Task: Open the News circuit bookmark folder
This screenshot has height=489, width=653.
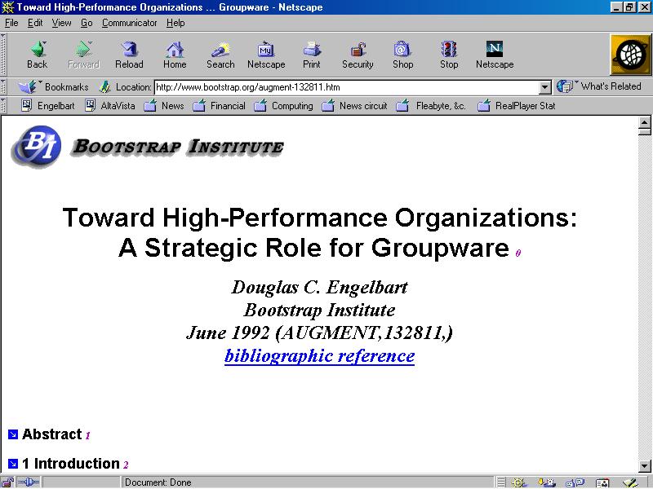Action: [x=354, y=106]
